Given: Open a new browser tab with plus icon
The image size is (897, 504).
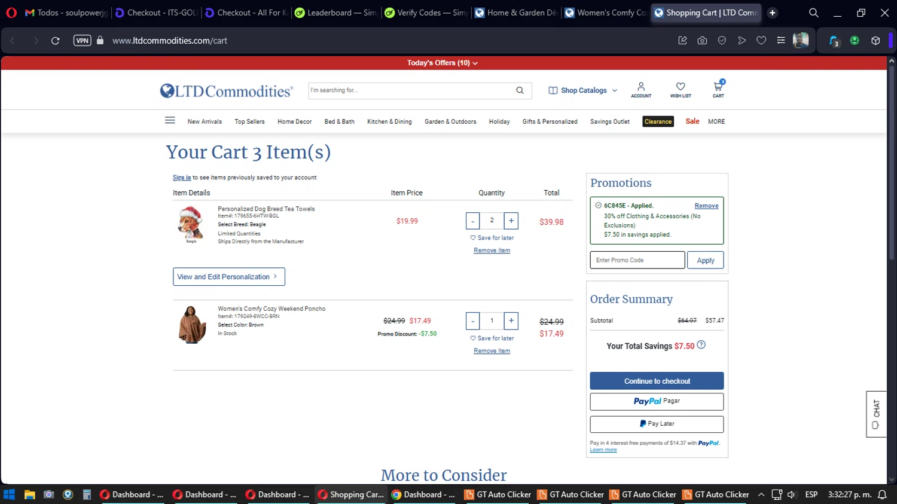Looking at the screenshot, I should pos(773,13).
